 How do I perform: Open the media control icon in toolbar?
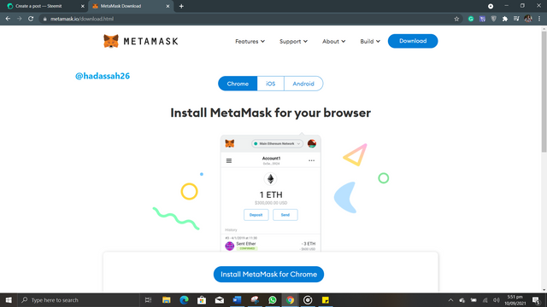[516, 19]
